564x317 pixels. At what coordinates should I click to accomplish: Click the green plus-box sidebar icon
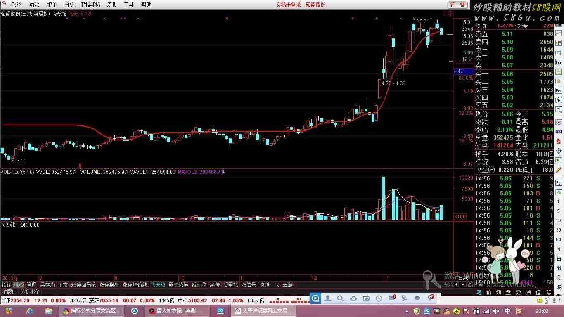coord(558,160)
